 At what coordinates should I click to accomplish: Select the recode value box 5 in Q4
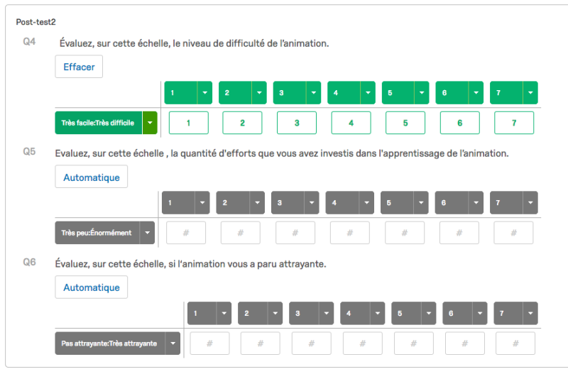coord(405,123)
